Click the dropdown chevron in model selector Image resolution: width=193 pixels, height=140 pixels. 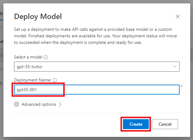pyautogui.click(x=175, y=67)
